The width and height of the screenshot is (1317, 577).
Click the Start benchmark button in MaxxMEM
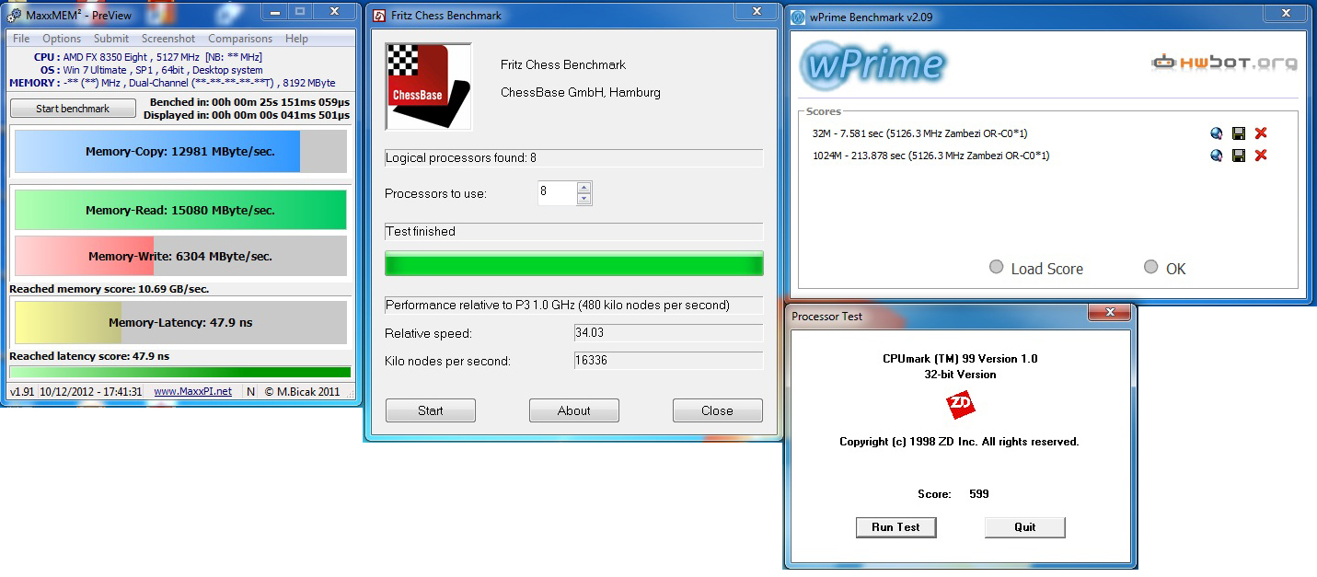coord(73,109)
